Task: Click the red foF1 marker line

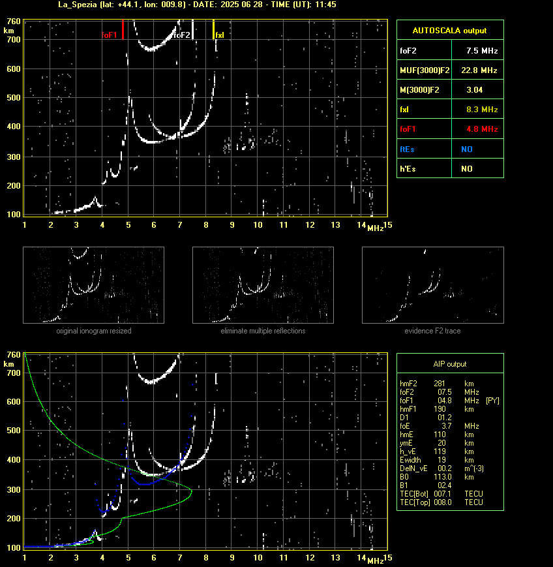Action: 123,29
